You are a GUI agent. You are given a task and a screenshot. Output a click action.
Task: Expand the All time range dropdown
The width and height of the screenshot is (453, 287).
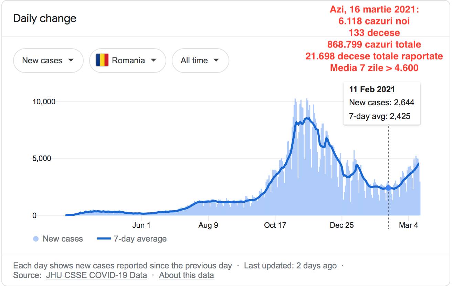(x=200, y=61)
